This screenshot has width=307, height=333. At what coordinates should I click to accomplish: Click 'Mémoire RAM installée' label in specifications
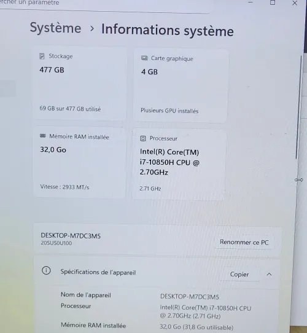(x=93, y=325)
